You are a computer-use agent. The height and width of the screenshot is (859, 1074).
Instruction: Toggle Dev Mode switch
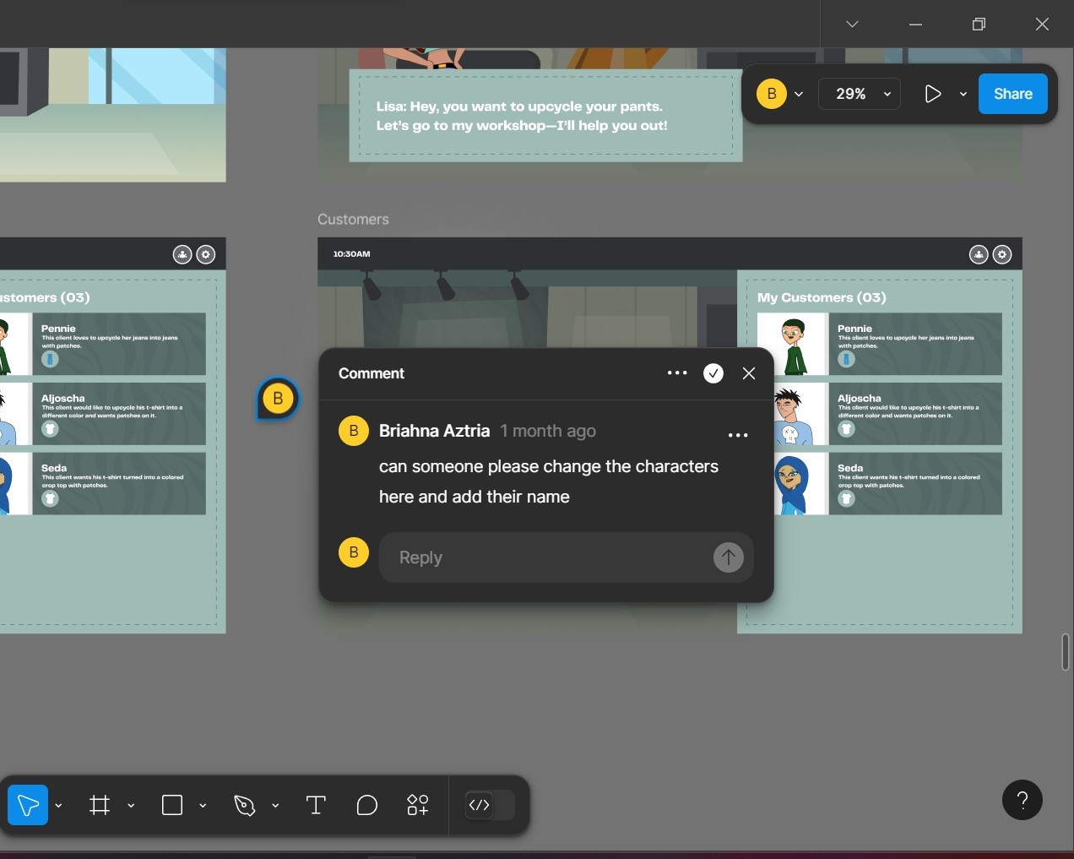point(490,805)
